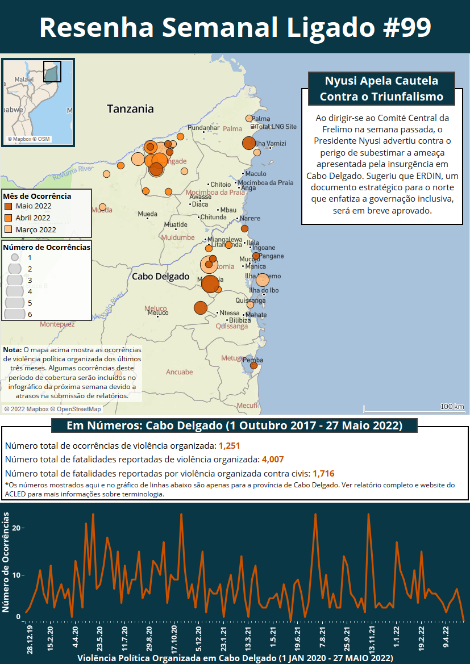470x664 pixels.
Task: Select Maio 2022 legend color swatch
Action: pos(9,206)
